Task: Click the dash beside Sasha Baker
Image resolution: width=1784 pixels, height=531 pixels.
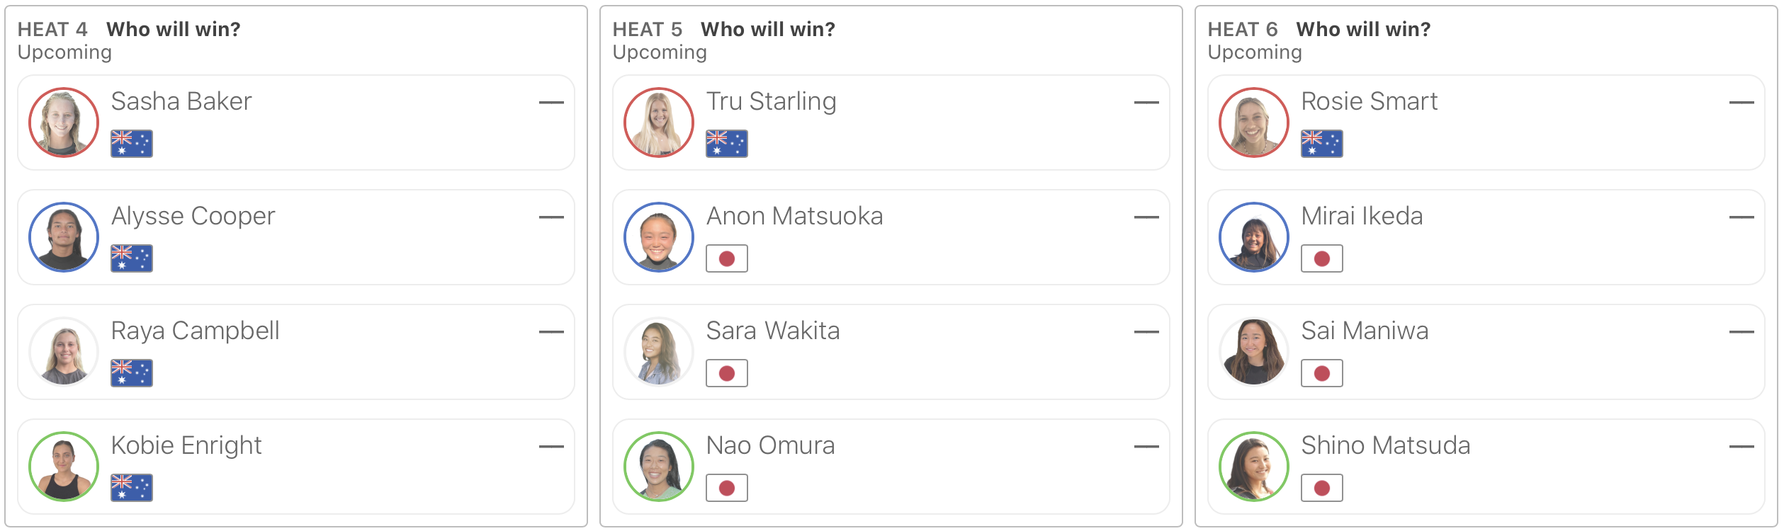Action: pyautogui.click(x=551, y=103)
